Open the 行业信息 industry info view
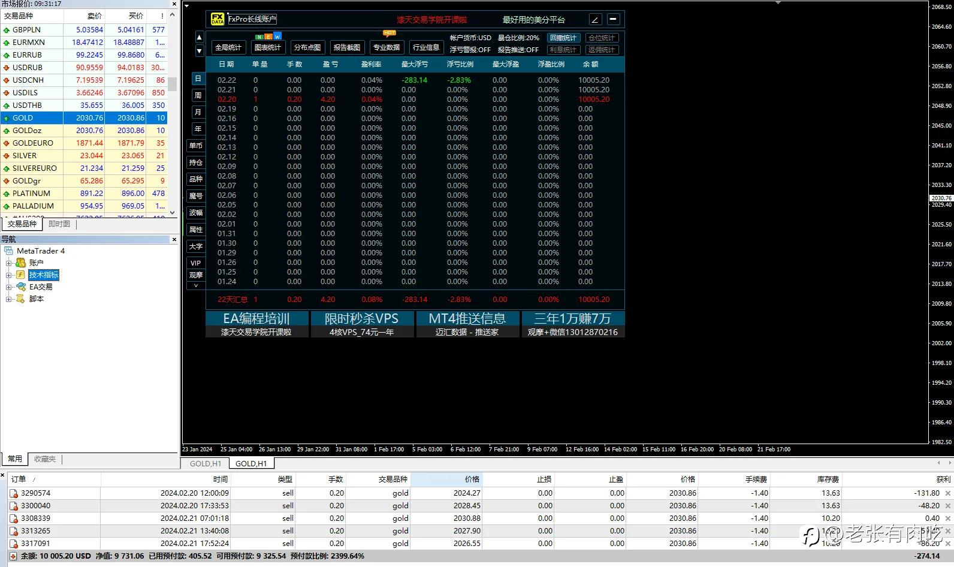This screenshot has height=567, width=954. coord(426,47)
